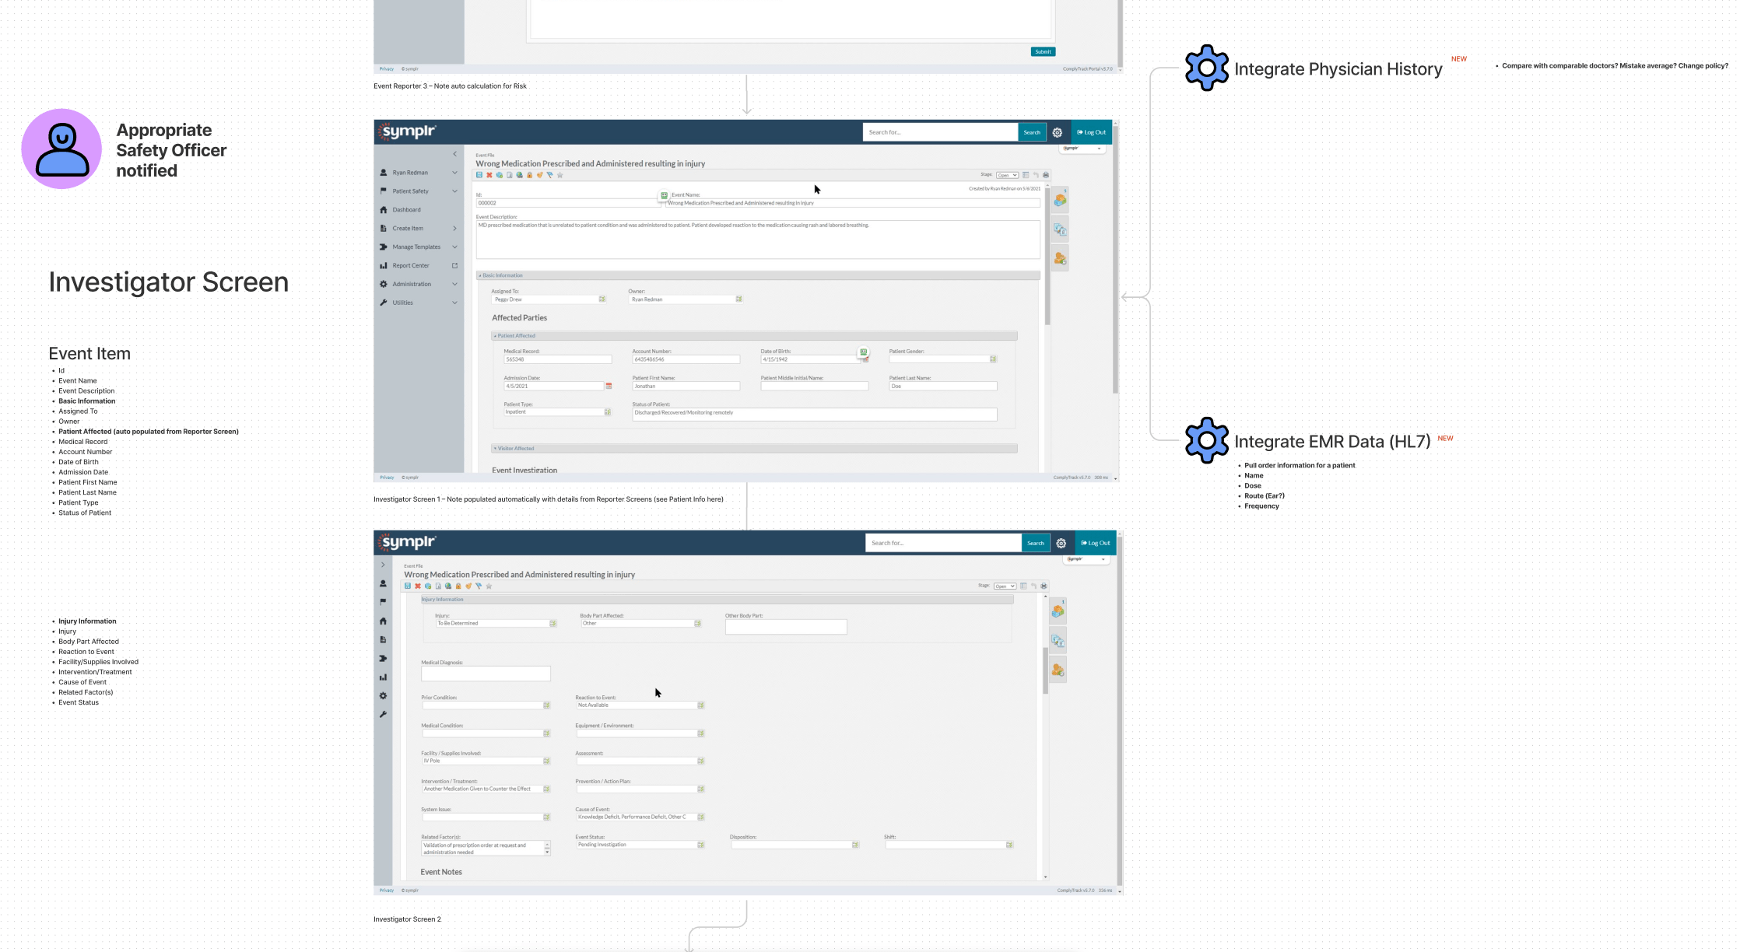Open the Stage dropdown currently set to Open

click(1007, 175)
